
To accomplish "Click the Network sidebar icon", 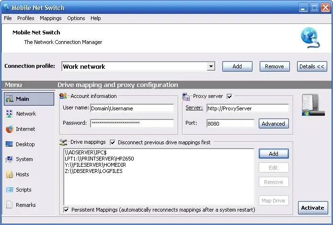I will (10, 114).
